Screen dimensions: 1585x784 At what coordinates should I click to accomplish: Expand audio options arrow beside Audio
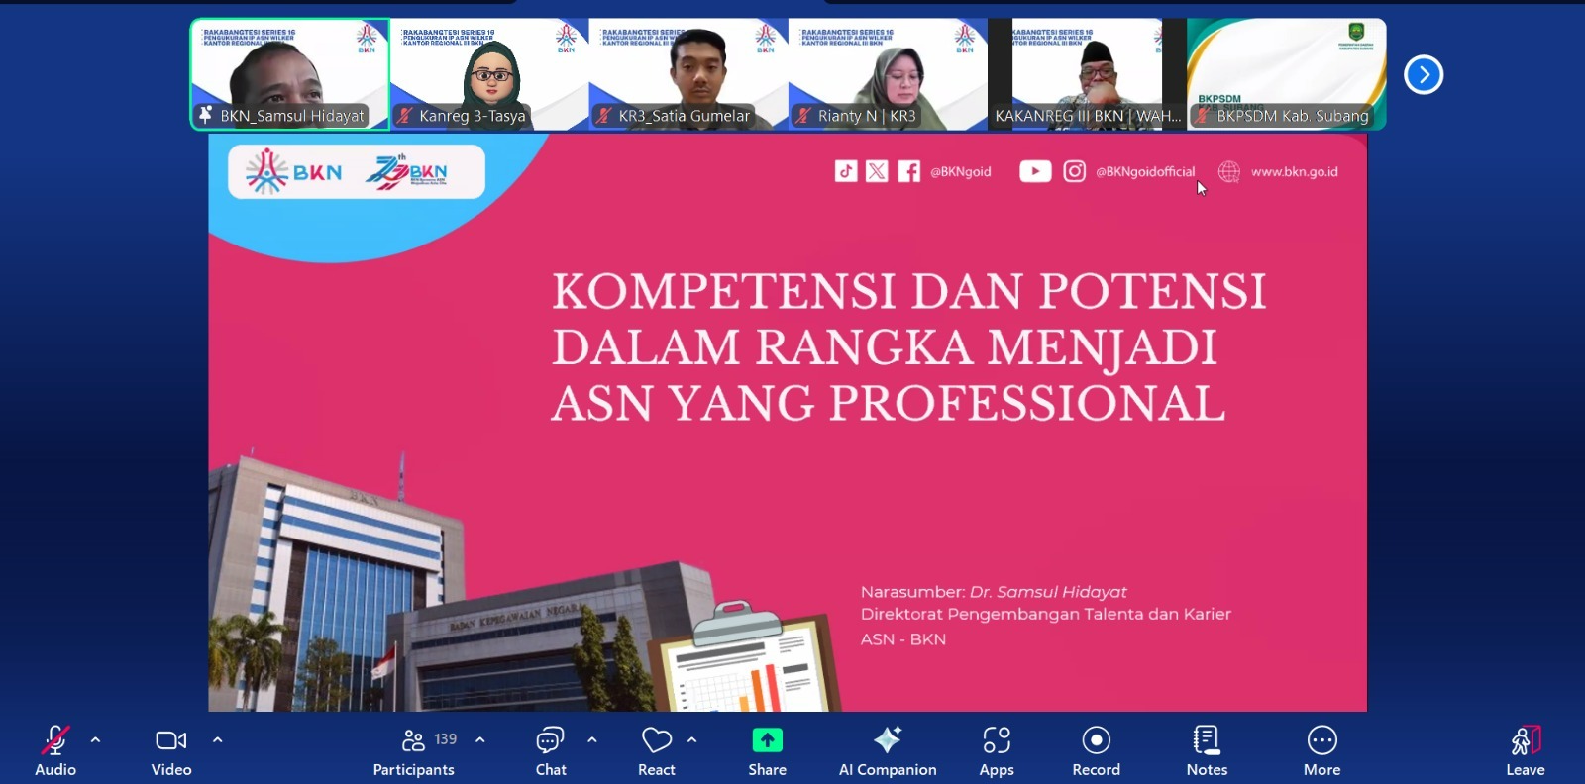coord(95,739)
